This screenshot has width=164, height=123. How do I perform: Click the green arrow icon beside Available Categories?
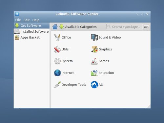point(62,27)
